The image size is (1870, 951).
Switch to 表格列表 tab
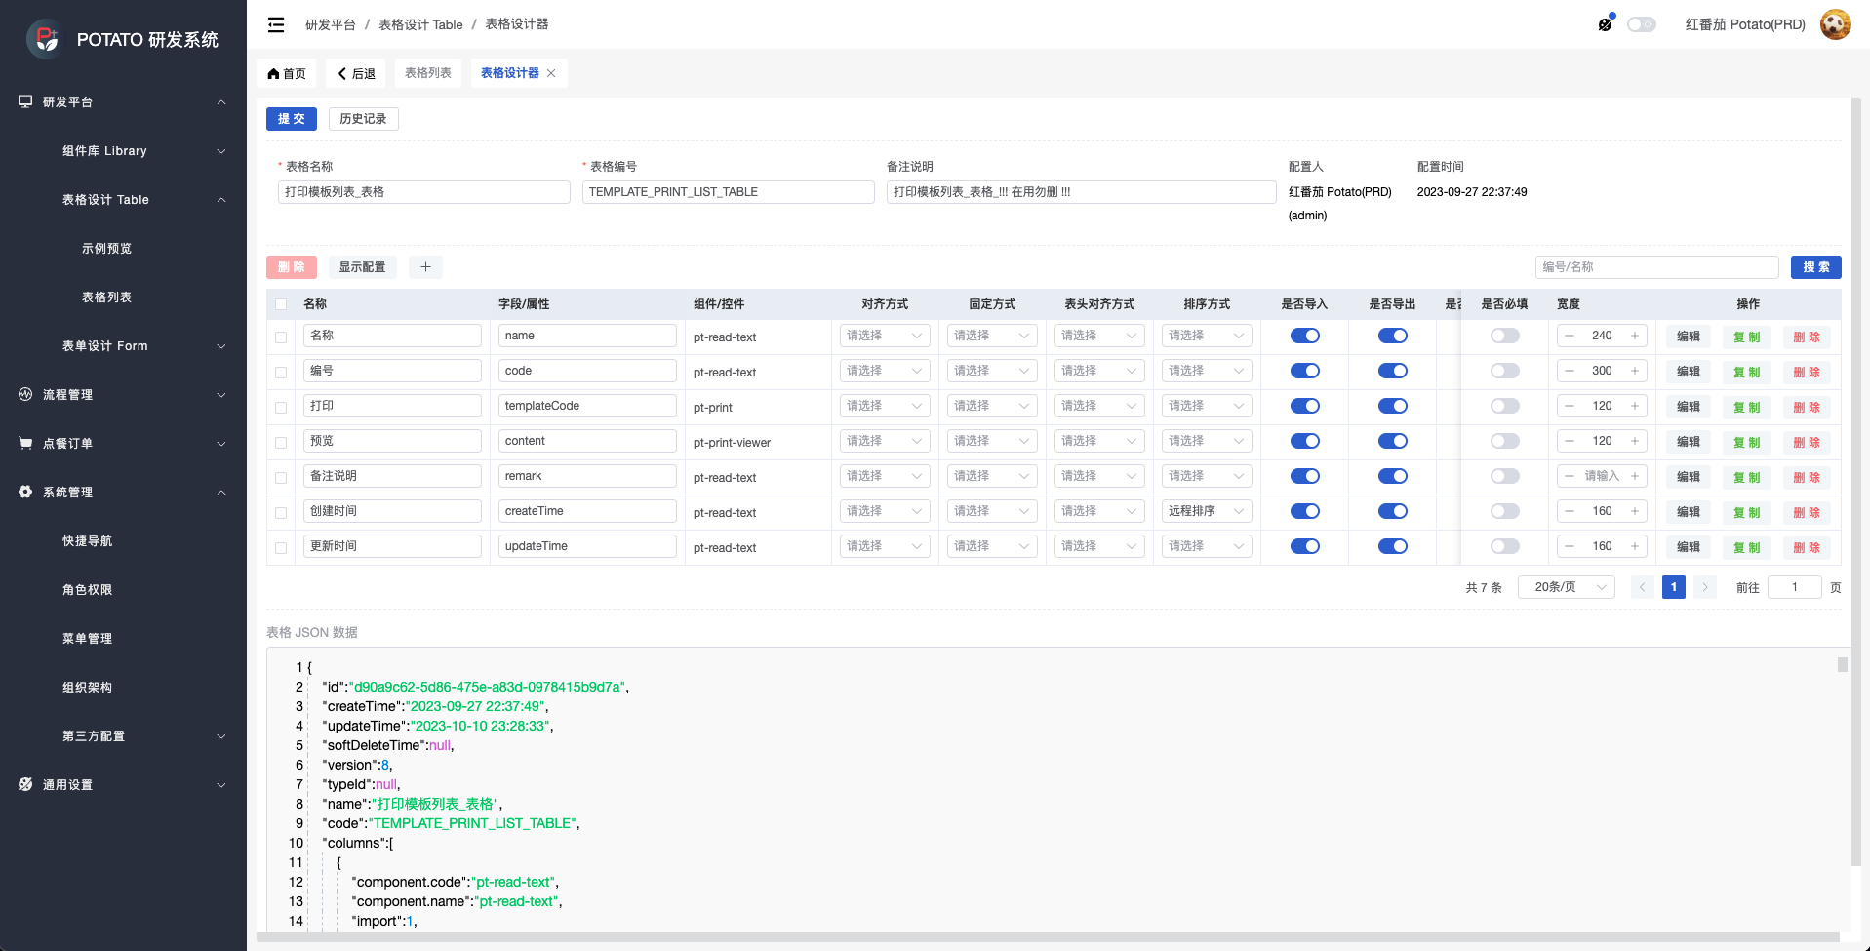pyautogui.click(x=428, y=73)
